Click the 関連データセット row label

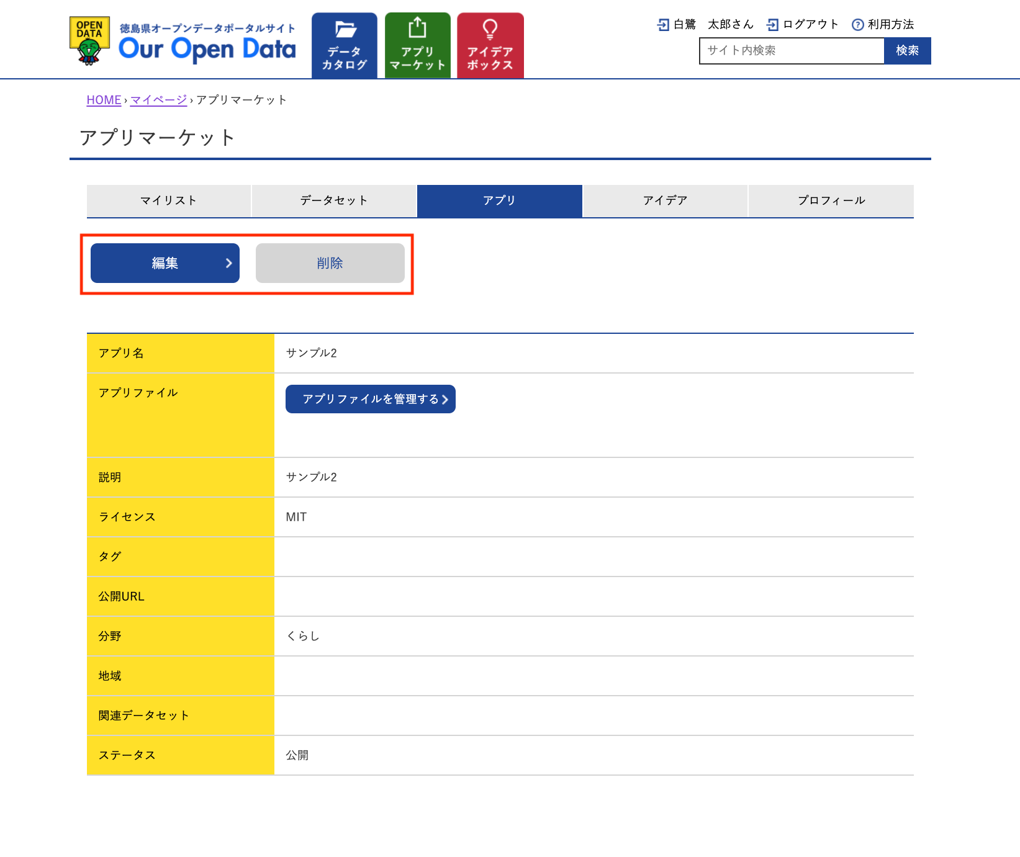(x=143, y=716)
